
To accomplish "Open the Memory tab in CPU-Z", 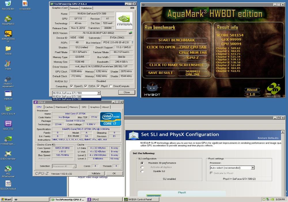I will pyautogui.click(x=74, y=107).
